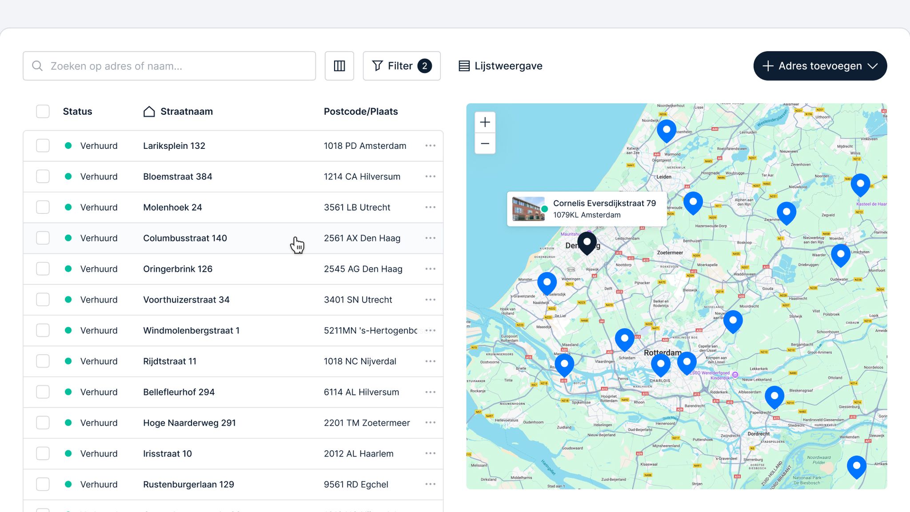
Task: Check the Columbusstraat 140 row checkbox
Action: 43,238
